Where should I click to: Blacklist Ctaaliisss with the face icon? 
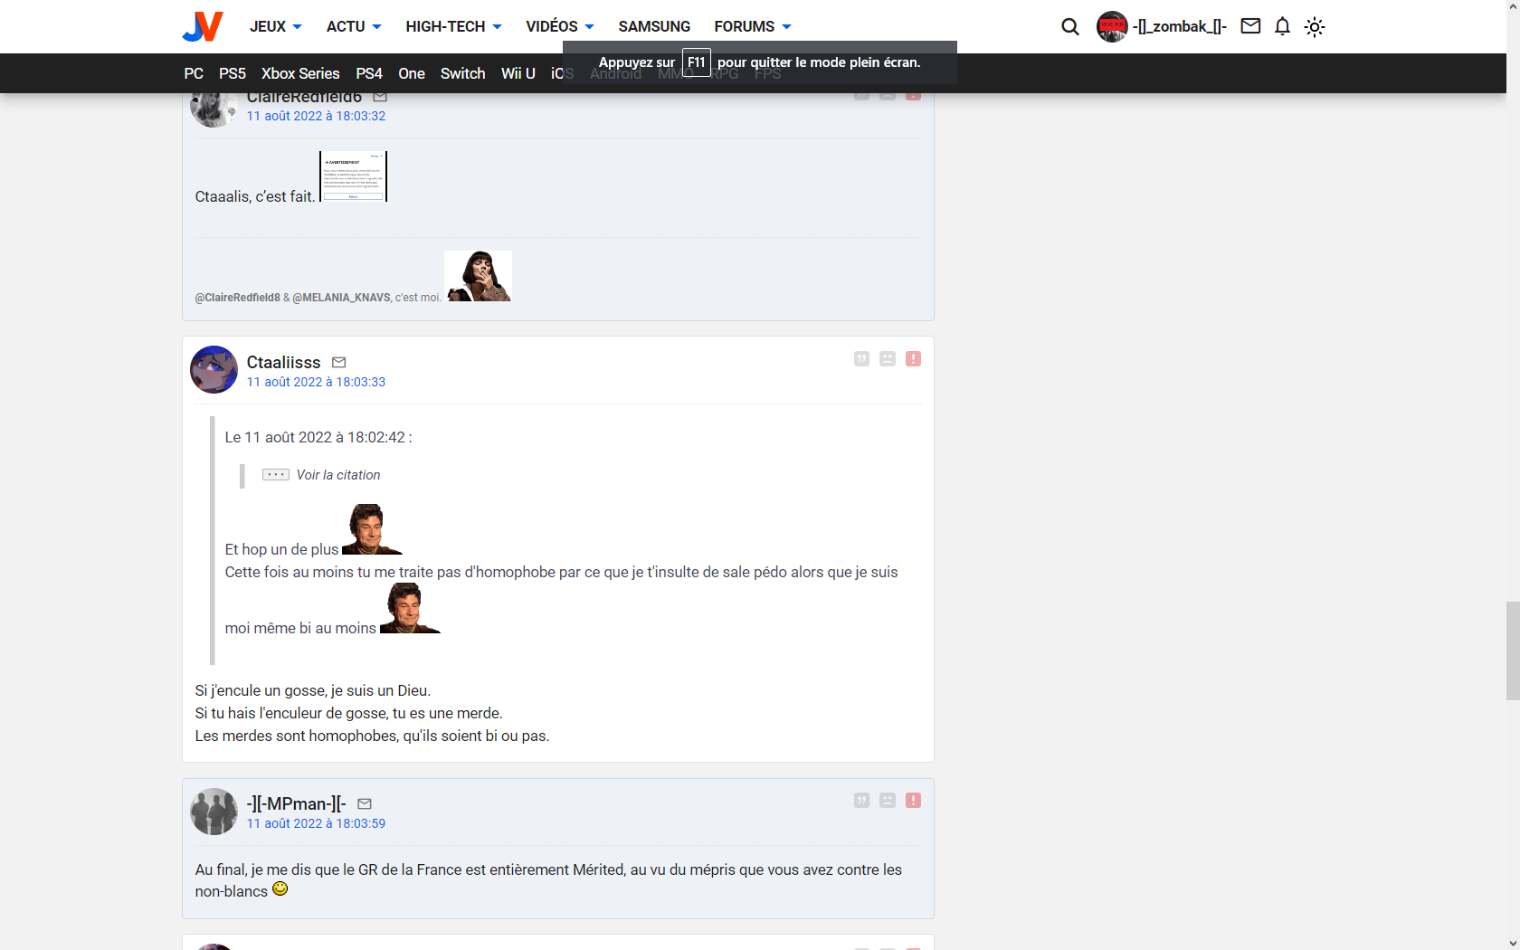888,359
